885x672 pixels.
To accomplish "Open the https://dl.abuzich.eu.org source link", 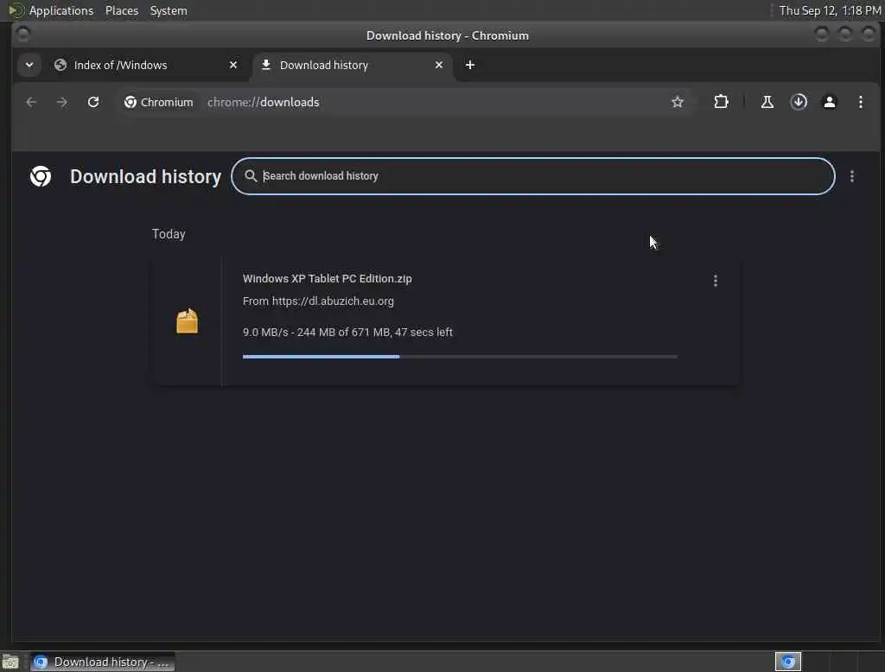I will point(333,301).
